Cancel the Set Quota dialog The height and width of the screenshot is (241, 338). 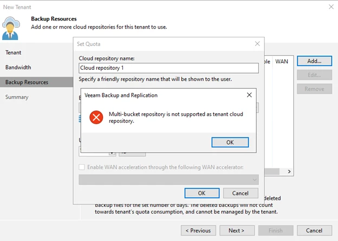coord(240,193)
